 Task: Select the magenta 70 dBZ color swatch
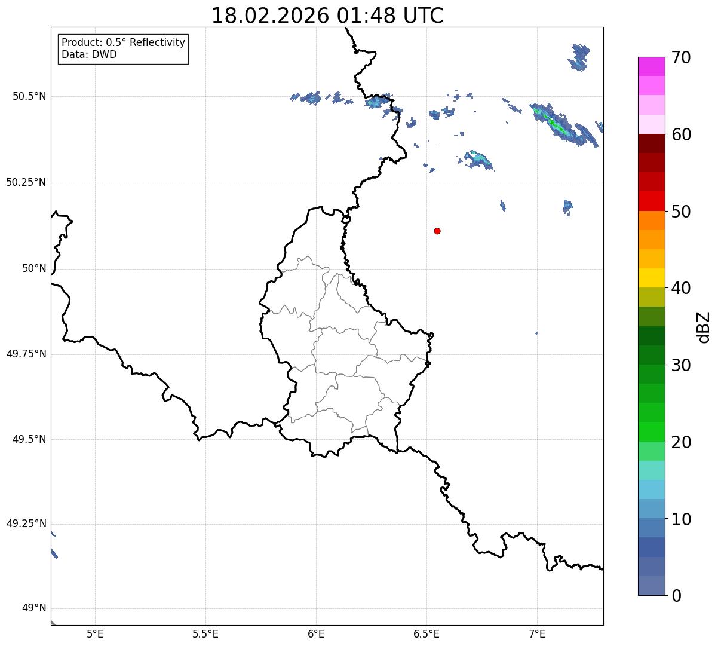tap(655, 66)
